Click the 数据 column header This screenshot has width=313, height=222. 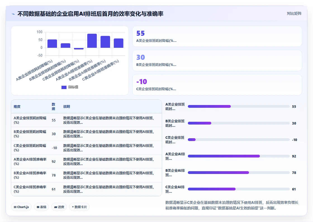[53, 106]
